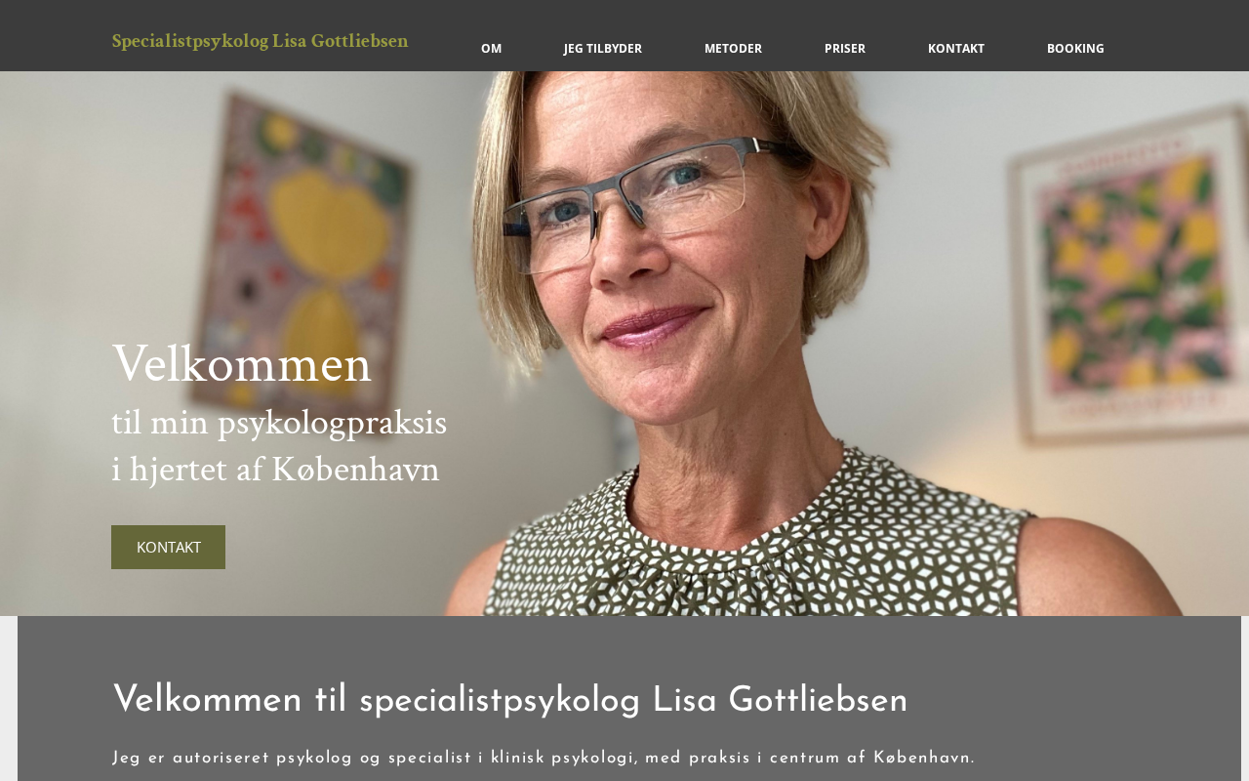Click empty dark header area left of logo

54,35
